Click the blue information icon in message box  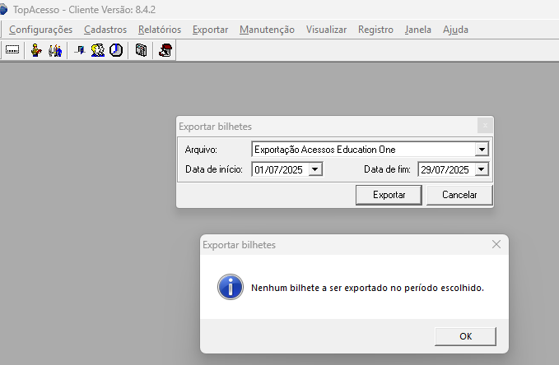pyautogui.click(x=231, y=287)
